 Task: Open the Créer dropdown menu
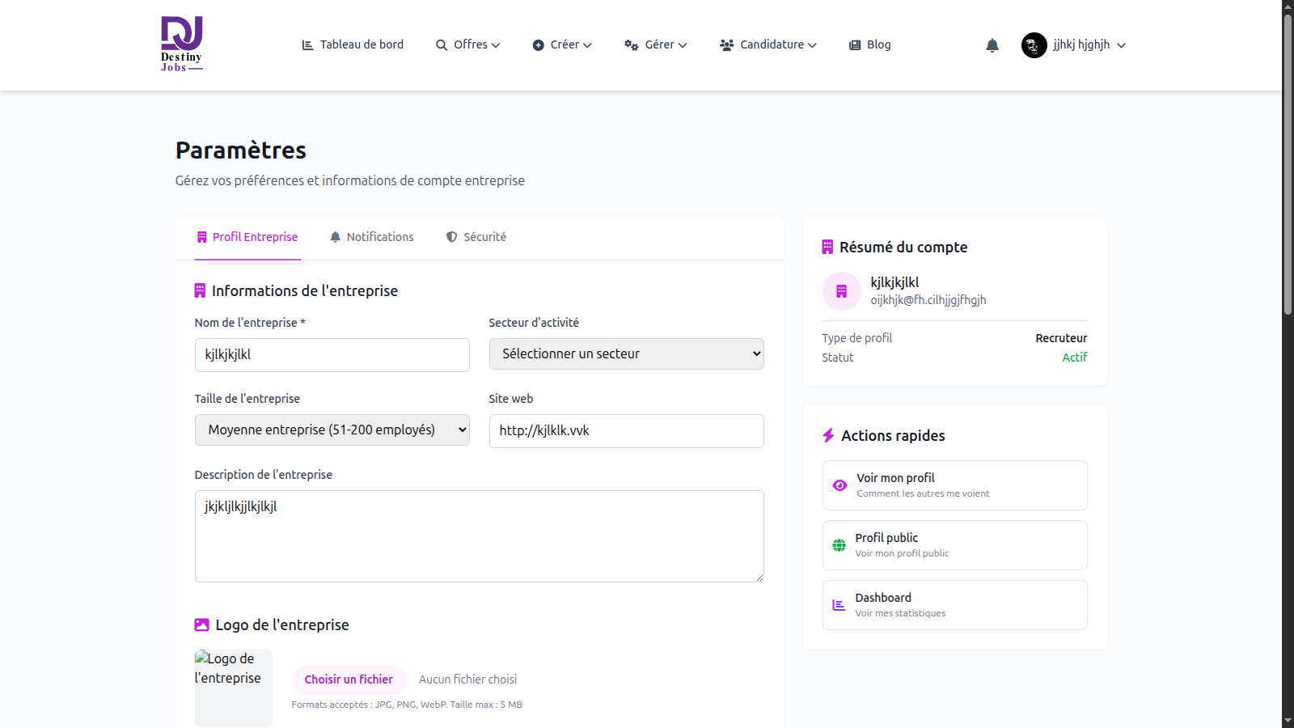[x=562, y=45]
